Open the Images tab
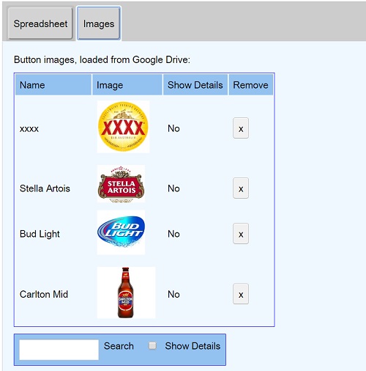Viewport: 366px width, 371px height. pos(99,23)
